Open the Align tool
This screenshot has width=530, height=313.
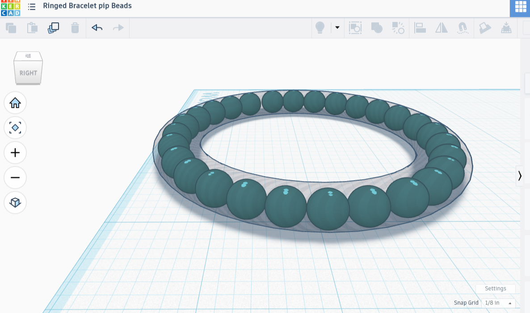(x=420, y=28)
